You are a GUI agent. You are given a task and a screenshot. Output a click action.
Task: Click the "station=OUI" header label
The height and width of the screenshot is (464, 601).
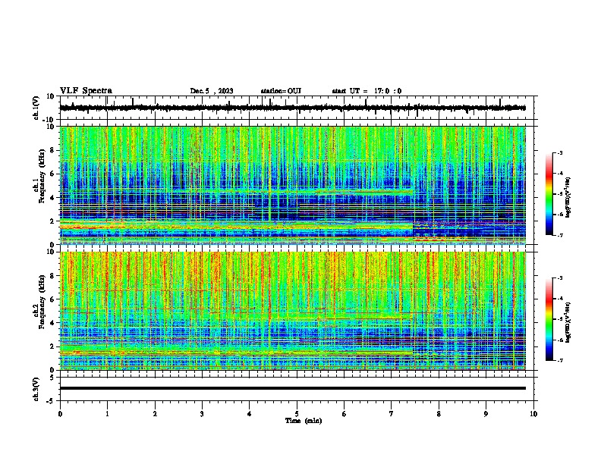(281, 91)
